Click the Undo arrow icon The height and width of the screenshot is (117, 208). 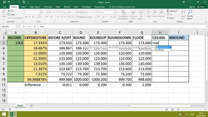click(x=9, y=2)
